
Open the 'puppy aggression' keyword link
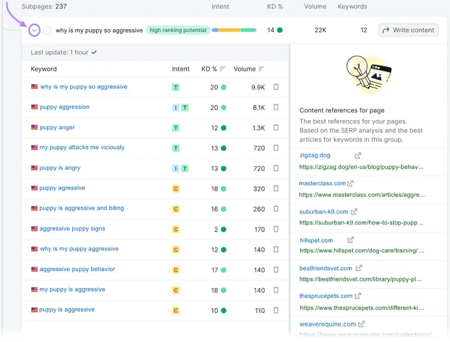[65, 107]
